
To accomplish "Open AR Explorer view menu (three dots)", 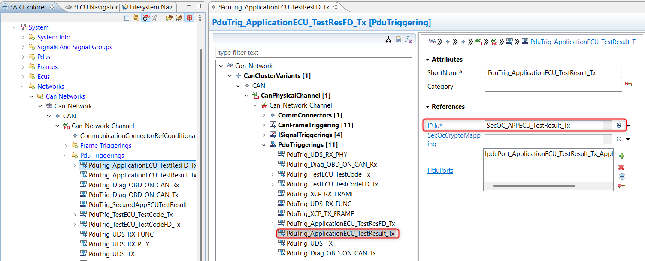I will (200, 18).
